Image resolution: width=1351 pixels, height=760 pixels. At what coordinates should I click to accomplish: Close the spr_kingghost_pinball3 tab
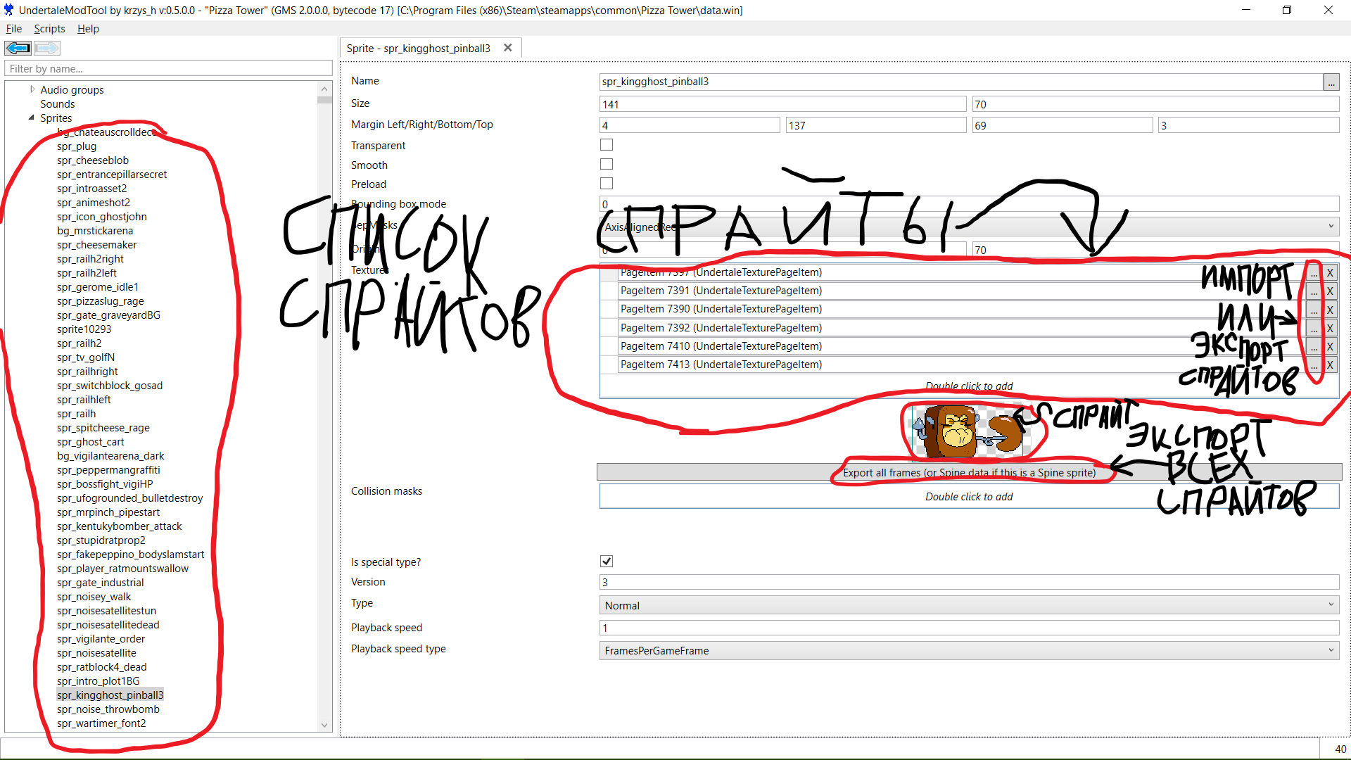507,48
